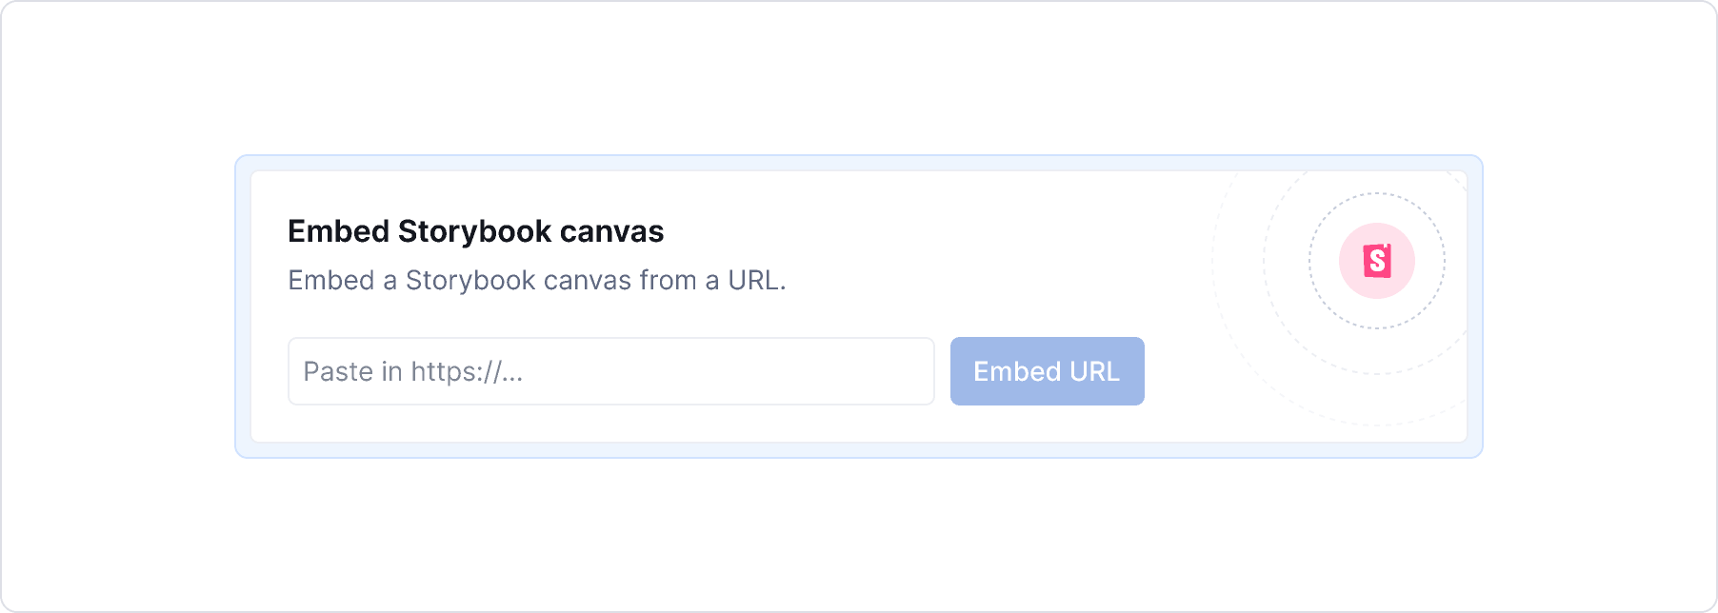This screenshot has height=613, width=1718.
Task: Click the 'Paste in https://...' placeholder text
Action: pos(412,371)
